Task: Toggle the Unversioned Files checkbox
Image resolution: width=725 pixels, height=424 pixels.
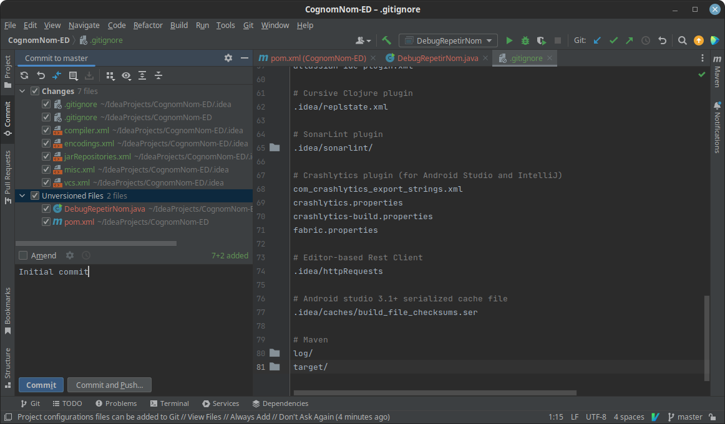Action: click(35, 196)
